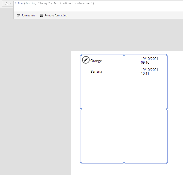Open the fx formula dropdown
The image size is (183, 175).
point(8,4)
